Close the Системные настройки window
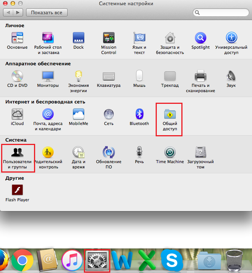Screen dimensions: 252x273 [x=6, y=3]
